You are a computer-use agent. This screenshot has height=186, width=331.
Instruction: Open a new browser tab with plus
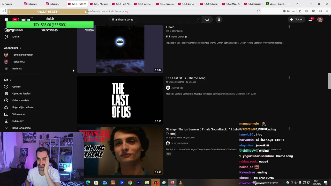pos(290,4)
